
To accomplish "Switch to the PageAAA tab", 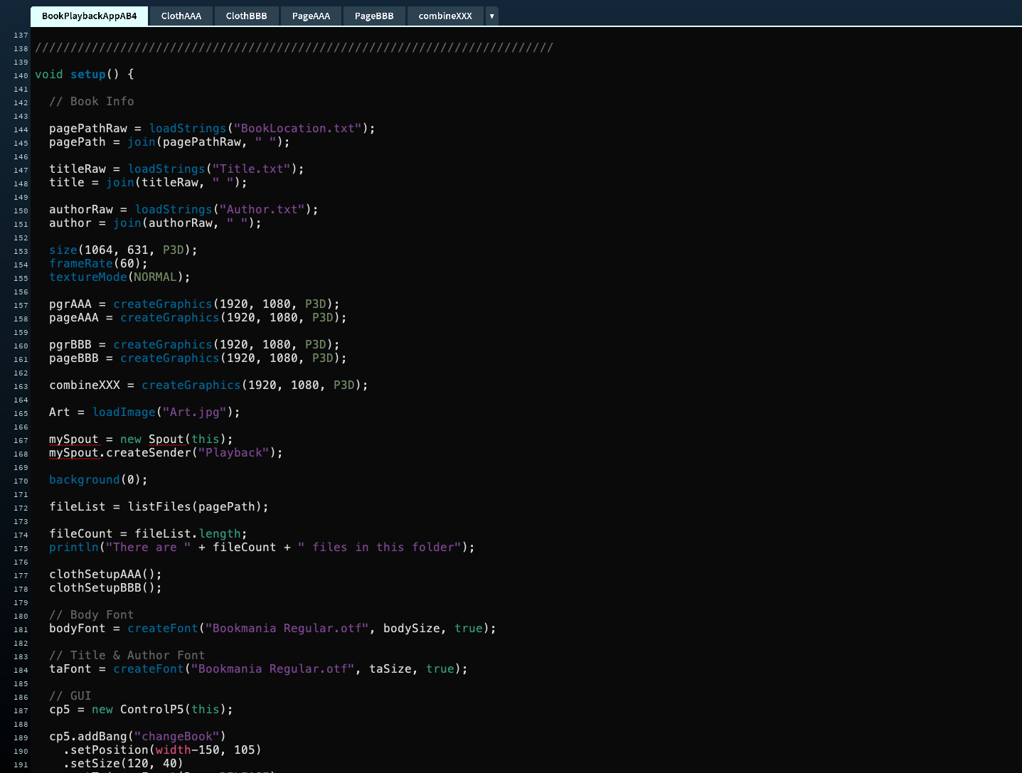I will pos(312,16).
